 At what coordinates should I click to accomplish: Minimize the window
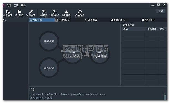coord(153,5)
